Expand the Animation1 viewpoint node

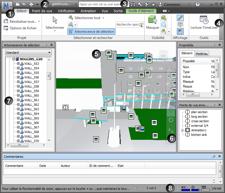182,130
